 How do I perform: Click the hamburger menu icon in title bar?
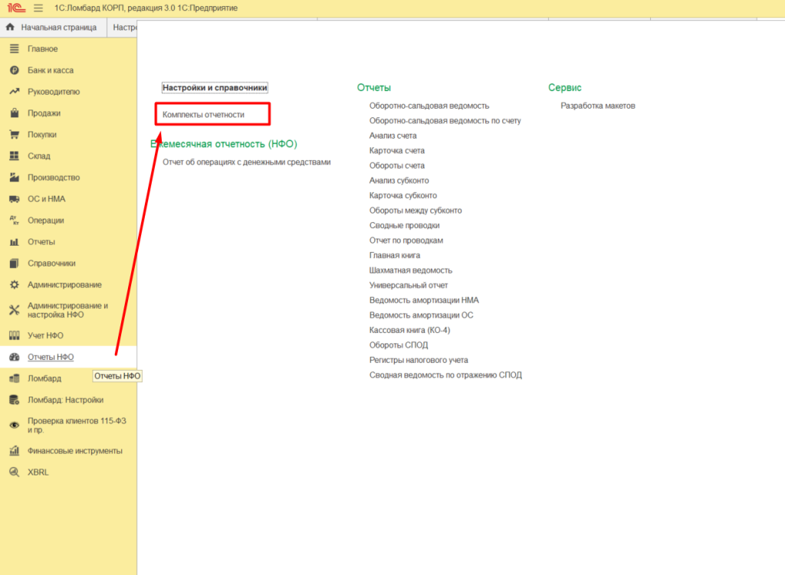click(x=38, y=8)
